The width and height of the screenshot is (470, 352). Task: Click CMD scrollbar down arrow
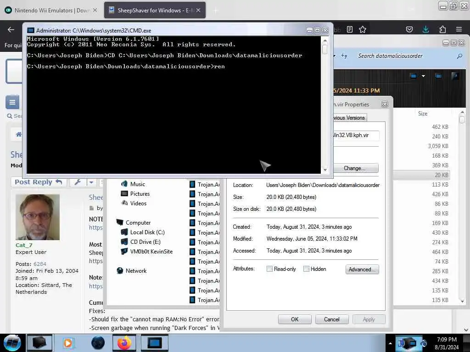coord(325,170)
